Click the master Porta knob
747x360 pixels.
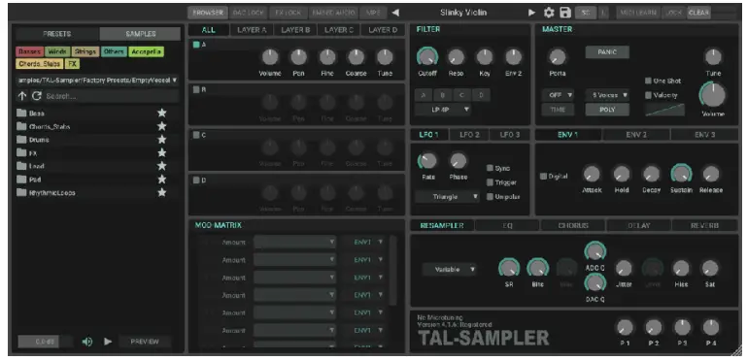[557, 57]
